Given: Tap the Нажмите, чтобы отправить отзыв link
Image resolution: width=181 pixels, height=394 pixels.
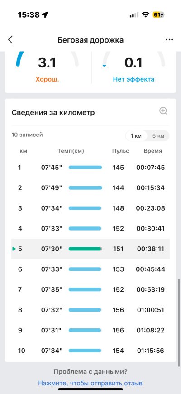Looking at the screenshot, I should pos(90,383).
